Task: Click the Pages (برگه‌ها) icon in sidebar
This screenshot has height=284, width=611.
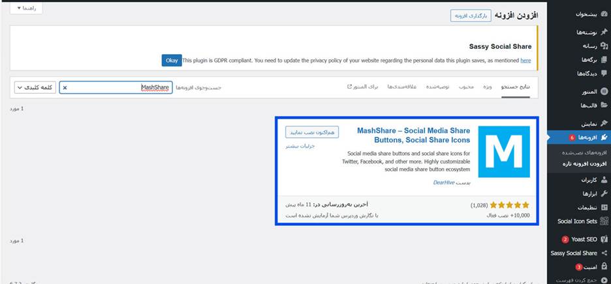Action: pos(604,59)
